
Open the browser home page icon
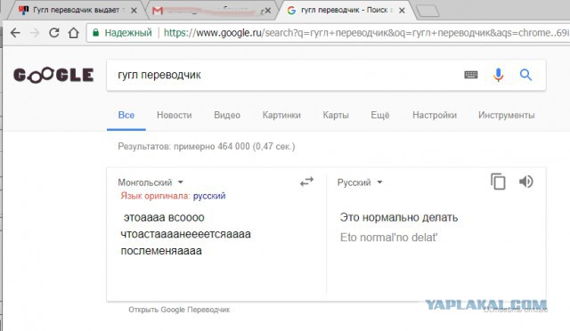pyautogui.click(x=74, y=33)
